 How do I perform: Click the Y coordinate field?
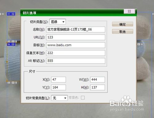(59, 87)
